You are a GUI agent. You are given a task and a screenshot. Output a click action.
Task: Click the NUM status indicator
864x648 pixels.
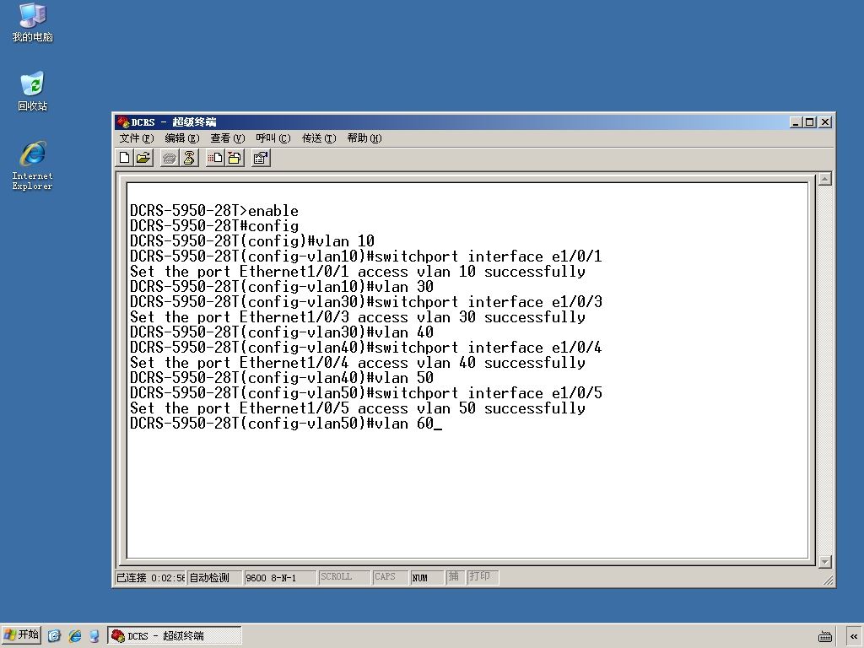[427, 577]
